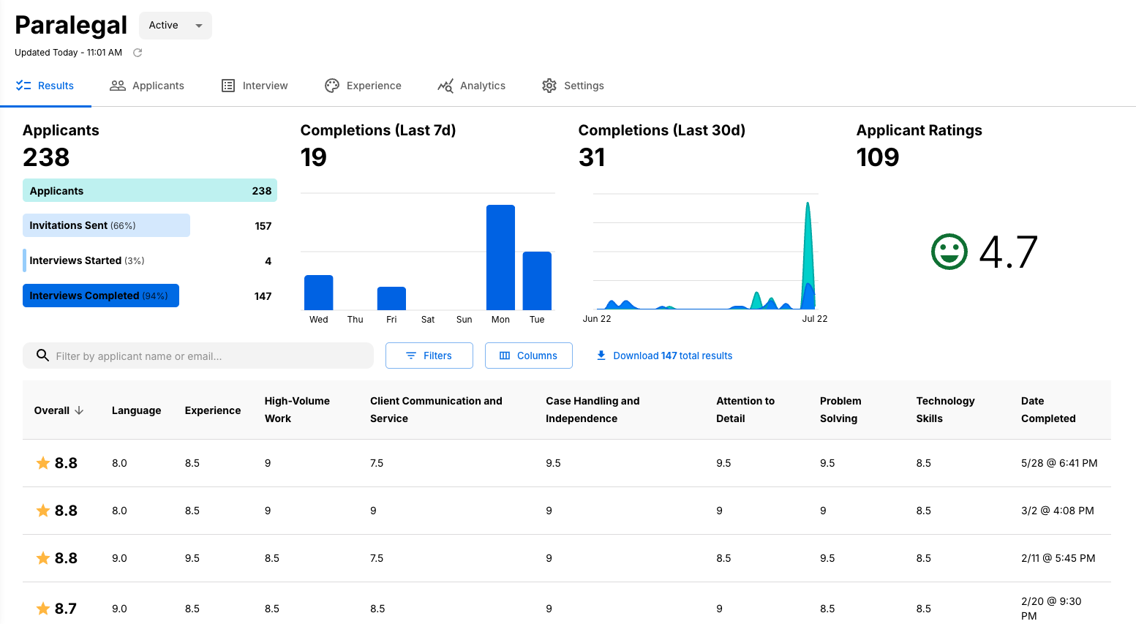Click the Settings gear icon
This screenshot has height=624, width=1136.
(549, 86)
